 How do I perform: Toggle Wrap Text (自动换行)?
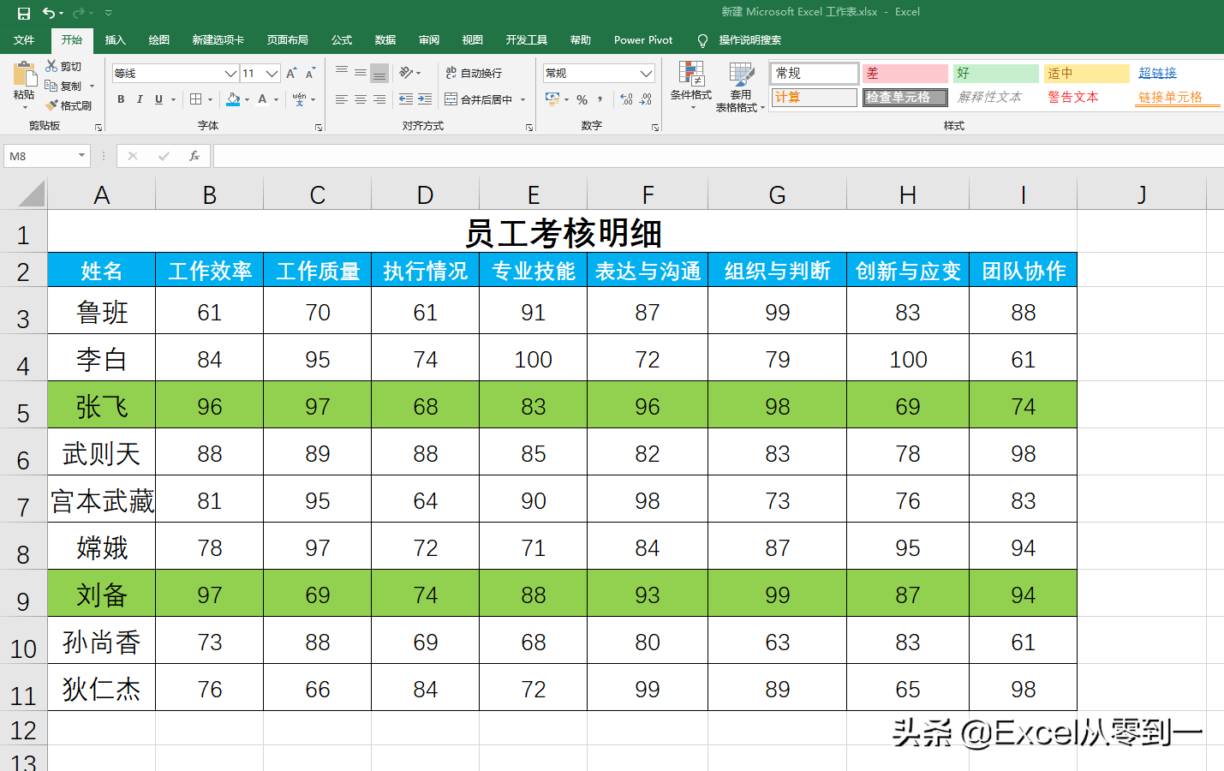(474, 73)
